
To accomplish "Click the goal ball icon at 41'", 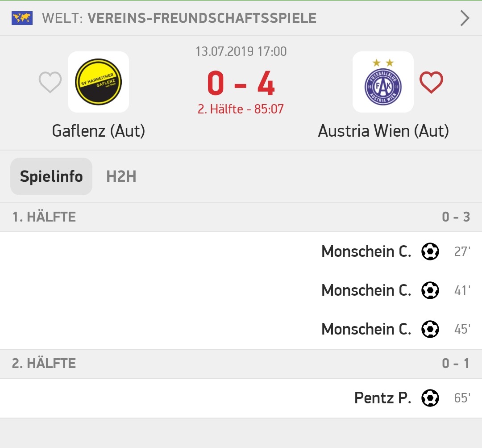I will click(x=430, y=290).
